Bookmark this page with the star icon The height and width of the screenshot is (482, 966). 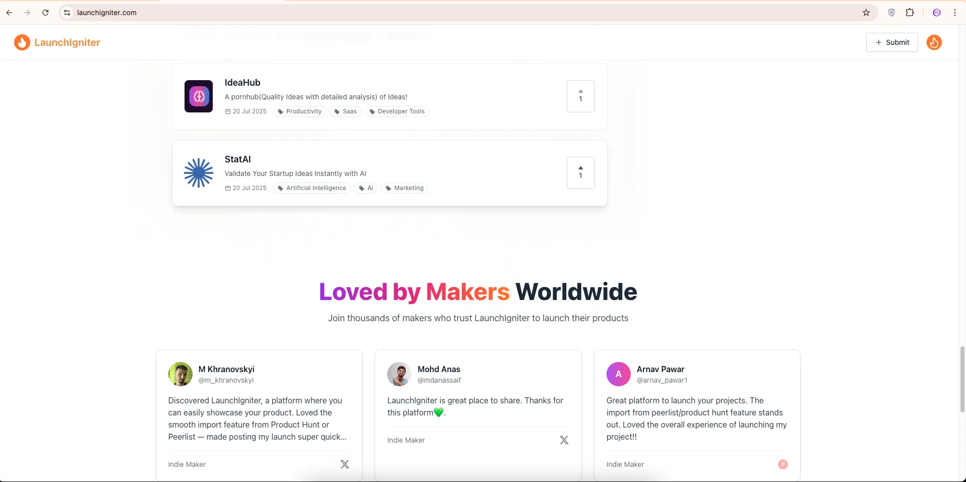pyautogui.click(x=866, y=13)
